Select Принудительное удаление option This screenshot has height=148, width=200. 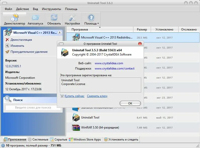pos(29,52)
